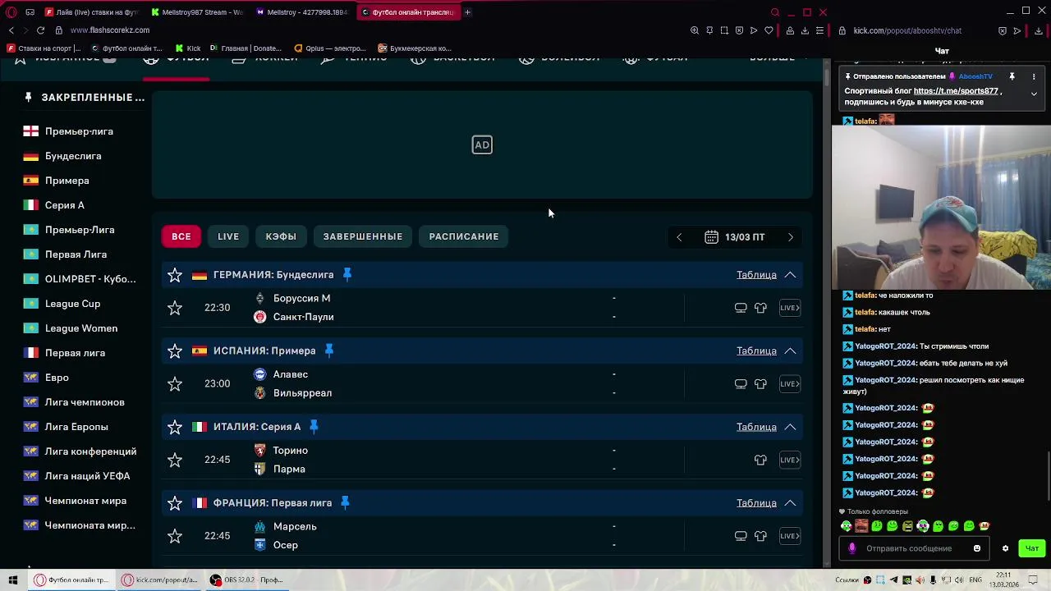The height and width of the screenshot is (591, 1051).
Task: Open Opera browser menu icon
Action: (11, 12)
